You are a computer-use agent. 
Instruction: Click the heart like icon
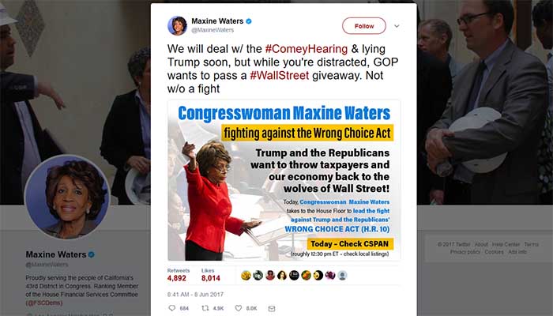click(239, 308)
